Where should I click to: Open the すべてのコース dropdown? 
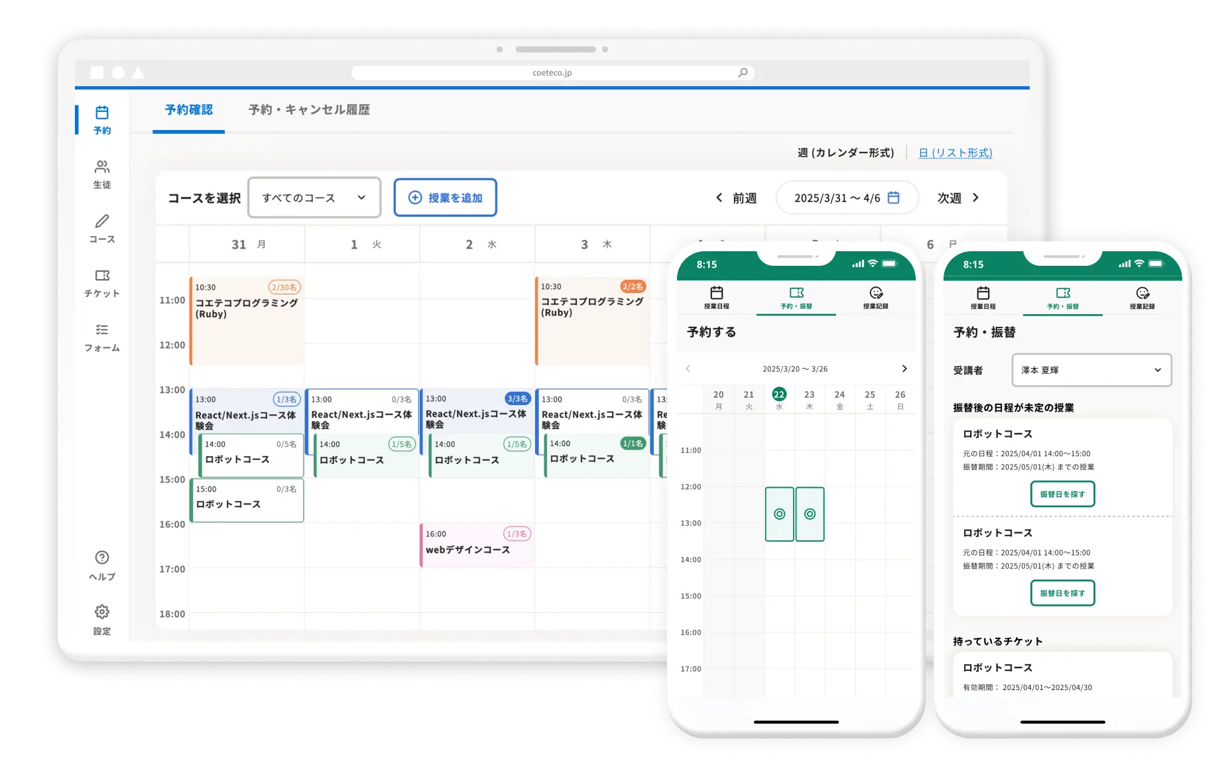pos(314,197)
